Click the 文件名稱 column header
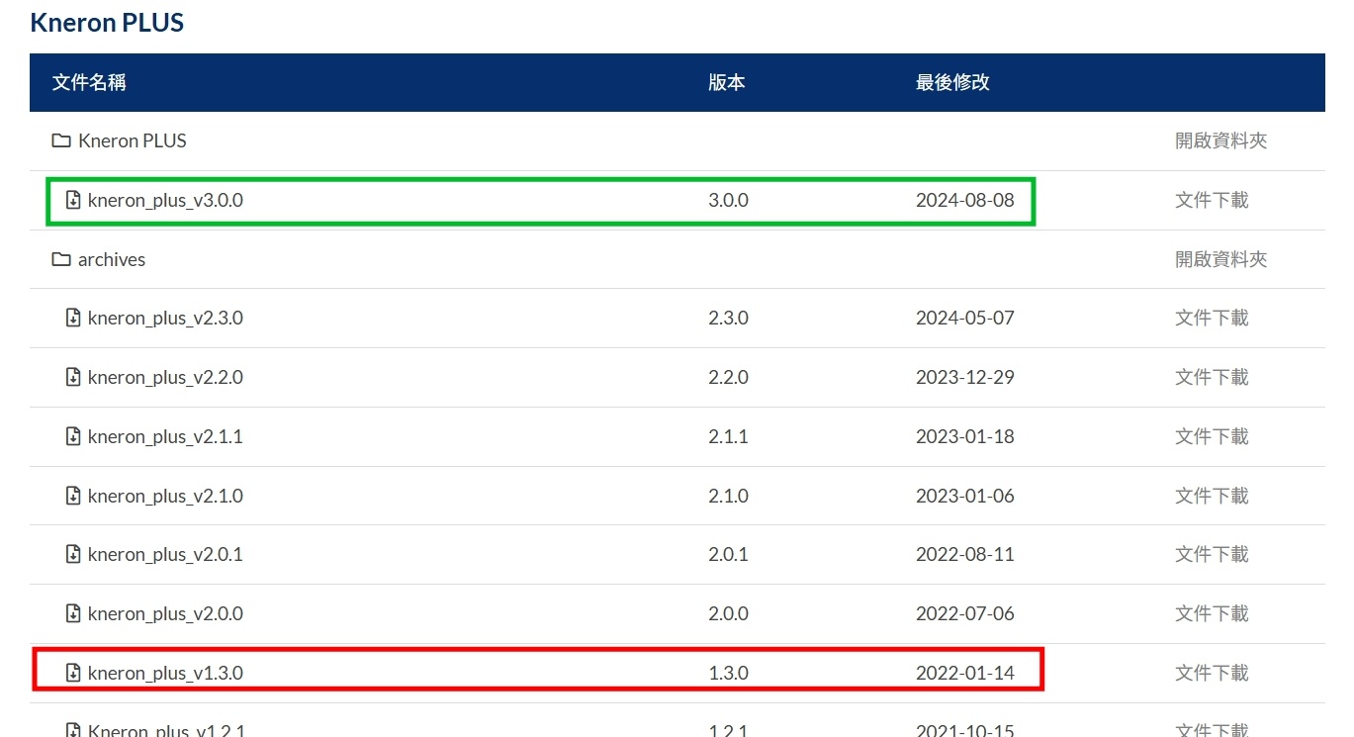 [89, 82]
